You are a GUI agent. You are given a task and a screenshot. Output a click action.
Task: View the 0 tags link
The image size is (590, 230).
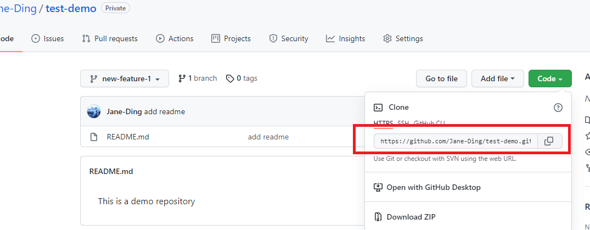coord(241,78)
